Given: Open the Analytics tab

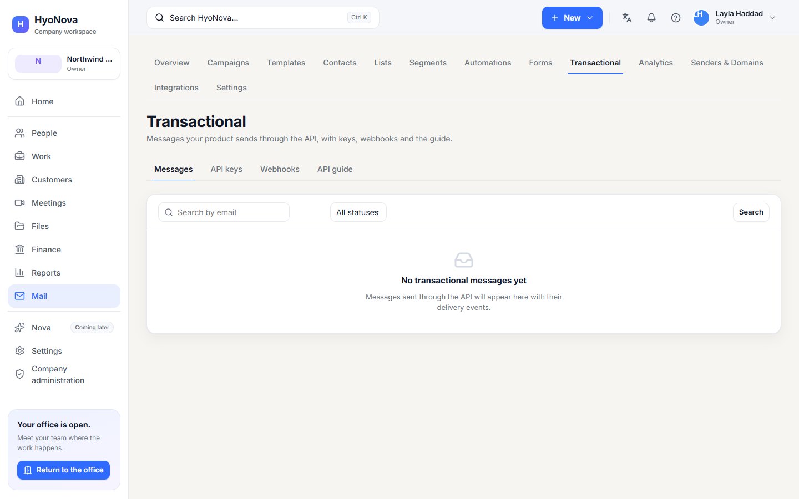Looking at the screenshot, I should [x=656, y=63].
